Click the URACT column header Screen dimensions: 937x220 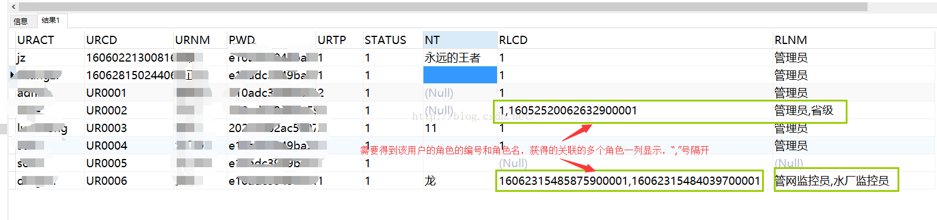coord(49,40)
